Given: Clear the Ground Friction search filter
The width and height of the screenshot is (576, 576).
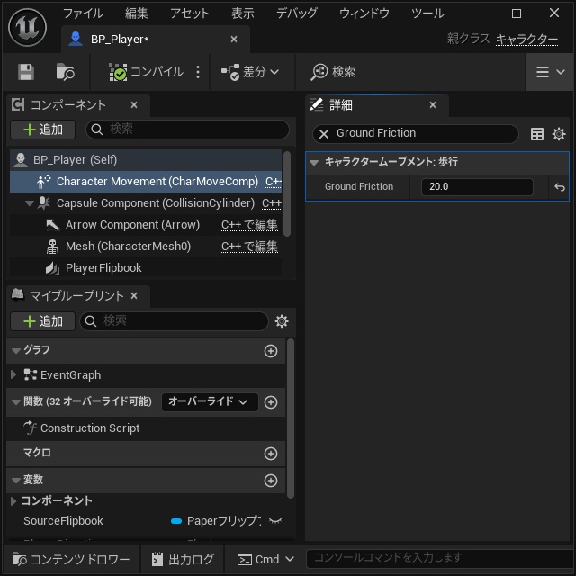Looking at the screenshot, I should point(324,134).
